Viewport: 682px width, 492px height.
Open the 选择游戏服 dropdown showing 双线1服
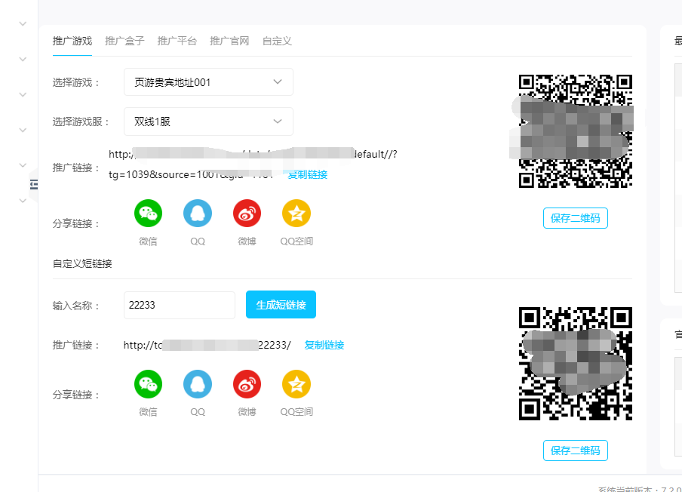tap(208, 121)
